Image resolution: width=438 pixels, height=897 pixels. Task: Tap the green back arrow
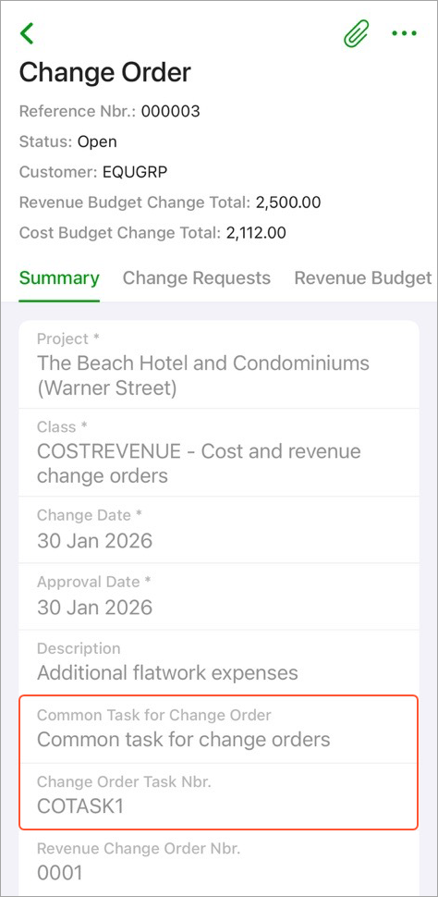(x=27, y=33)
